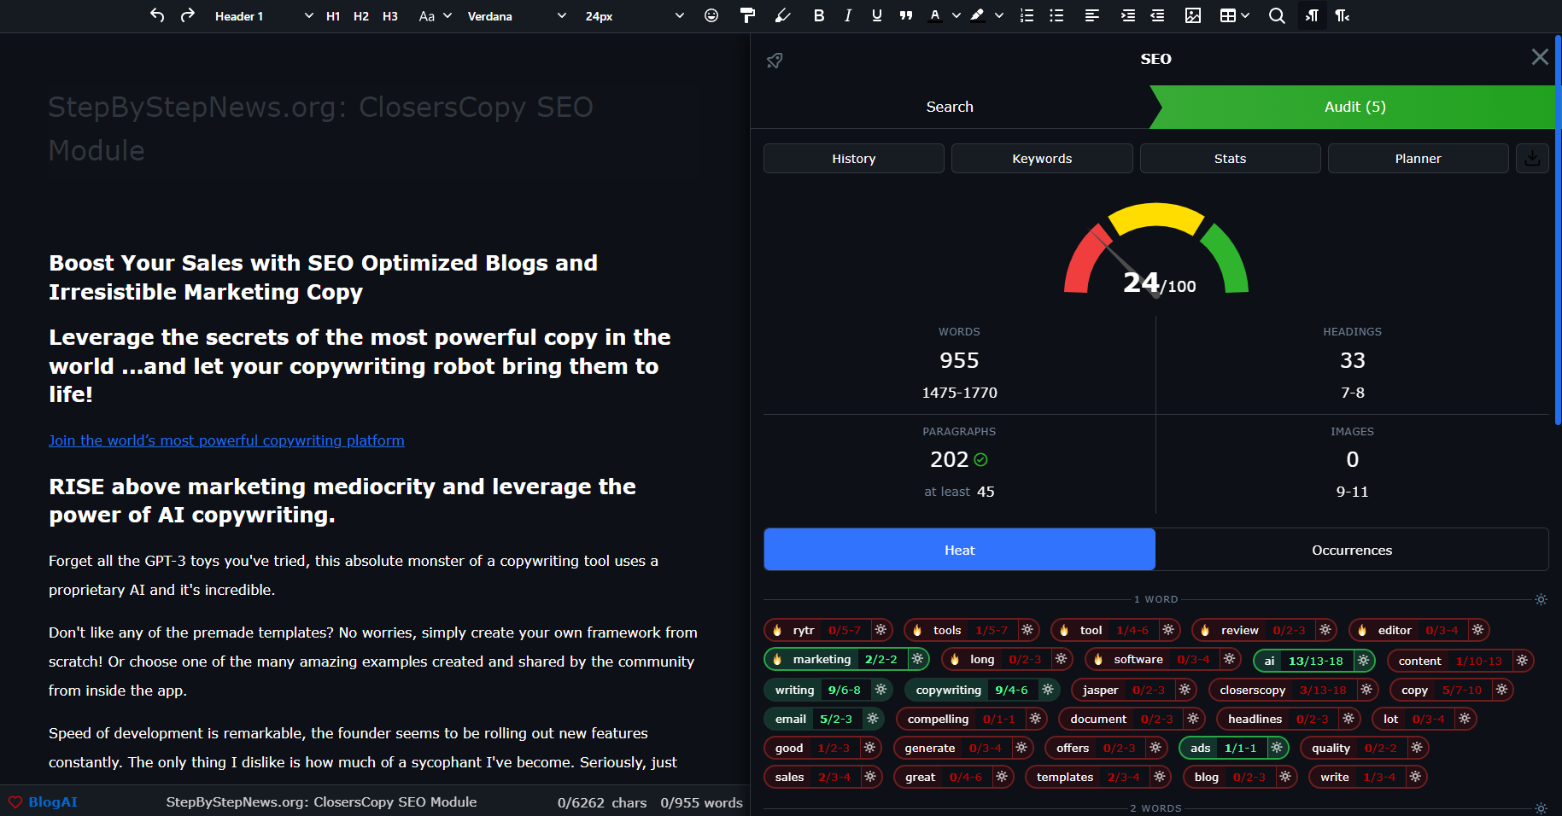Set left-to-right text direction
The image size is (1562, 816).
[x=1312, y=15]
